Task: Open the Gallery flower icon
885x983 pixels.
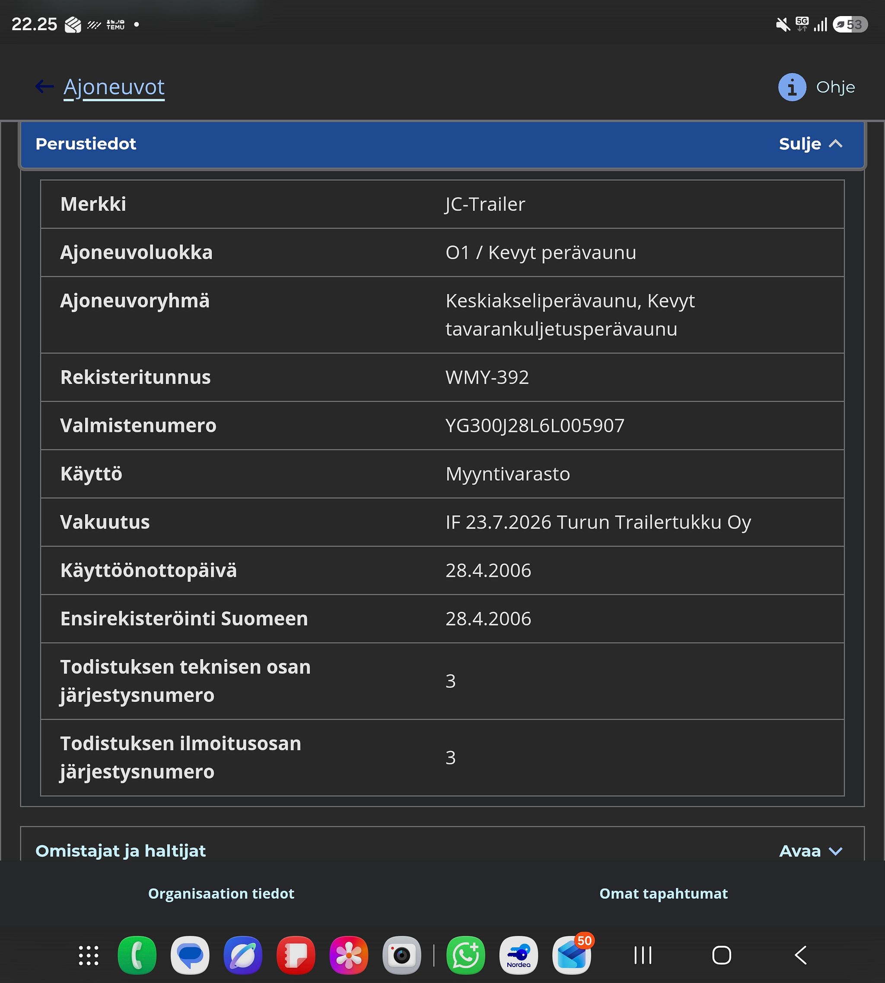Action: tap(349, 955)
